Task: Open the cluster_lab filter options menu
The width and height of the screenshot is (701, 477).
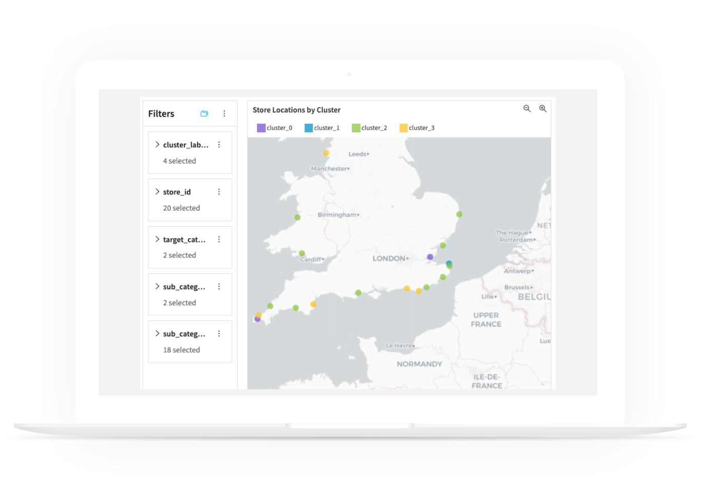Action: click(219, 145)
